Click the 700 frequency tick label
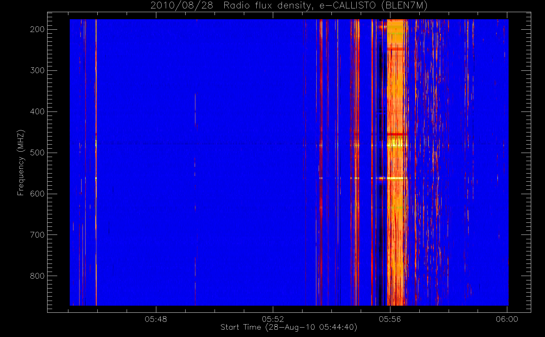Viewport: 545px width, 337px height. 37,235
